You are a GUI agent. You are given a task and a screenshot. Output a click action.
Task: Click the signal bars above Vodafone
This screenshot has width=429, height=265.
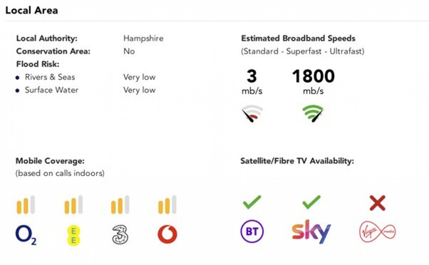point(167,205)
